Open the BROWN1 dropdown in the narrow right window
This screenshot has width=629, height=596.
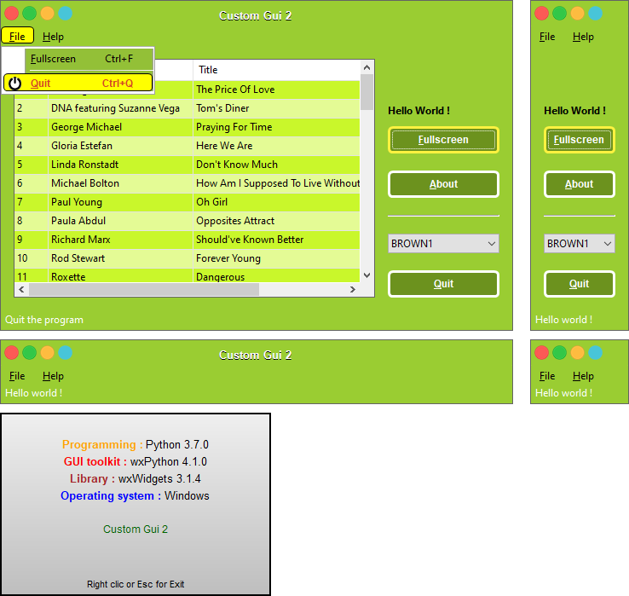(x=607, y=244)
